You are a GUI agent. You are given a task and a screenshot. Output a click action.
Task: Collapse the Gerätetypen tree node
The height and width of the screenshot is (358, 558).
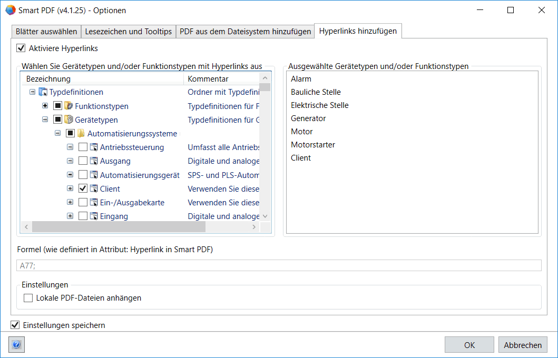tap(45, 120)
